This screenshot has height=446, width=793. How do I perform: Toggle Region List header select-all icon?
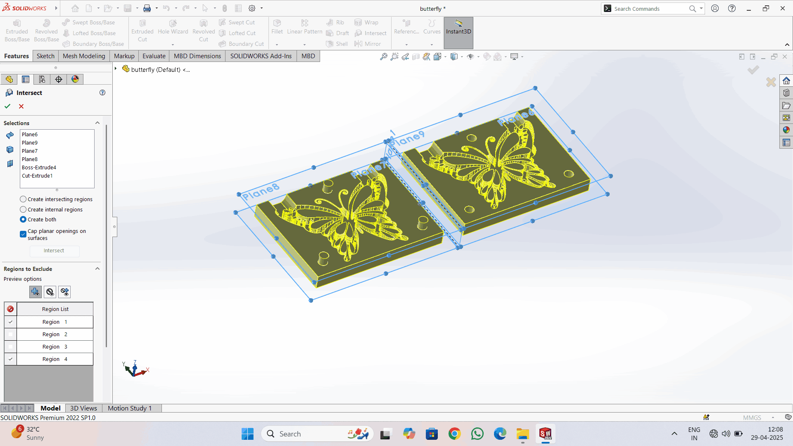(10, 309)
